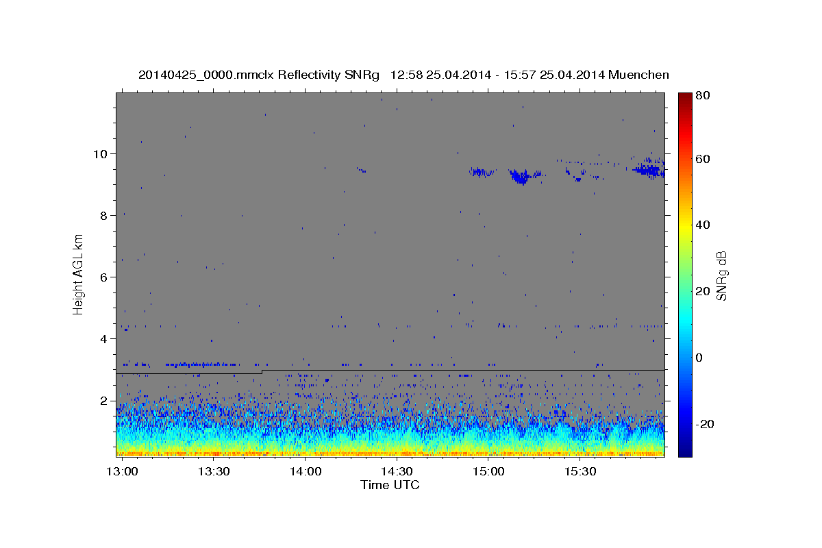Click the 15:00 time tick label
The width and height of the screenshot is (822, 548).
click(x=488, y=472)
